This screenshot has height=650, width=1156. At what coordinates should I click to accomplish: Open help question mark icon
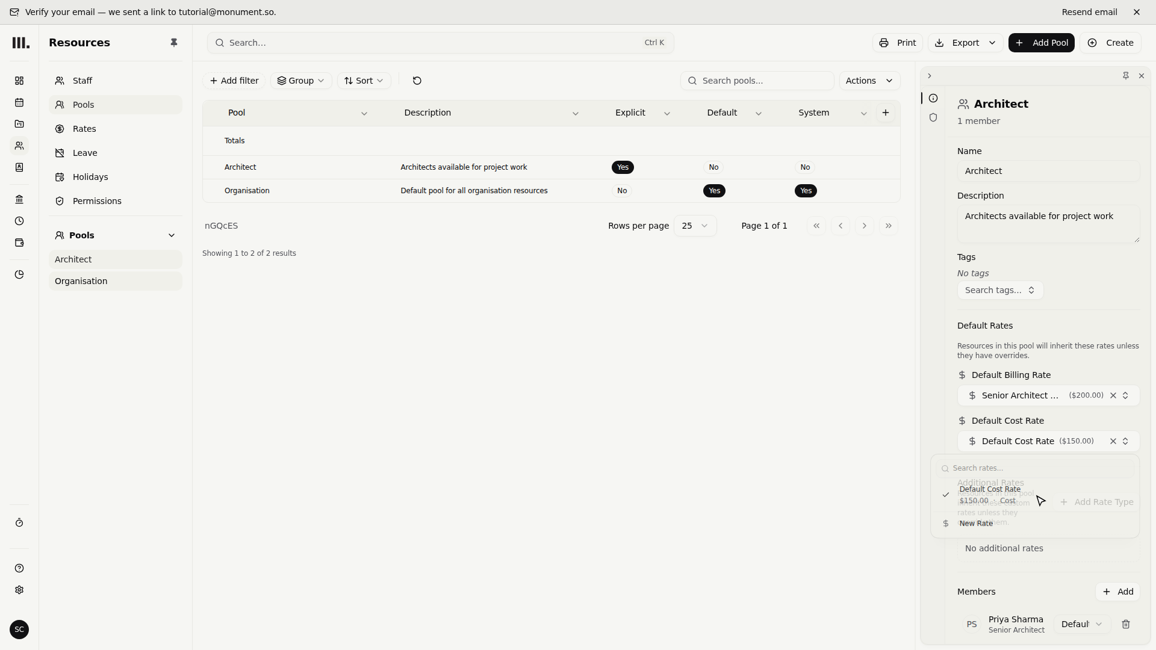coord(19,568)
